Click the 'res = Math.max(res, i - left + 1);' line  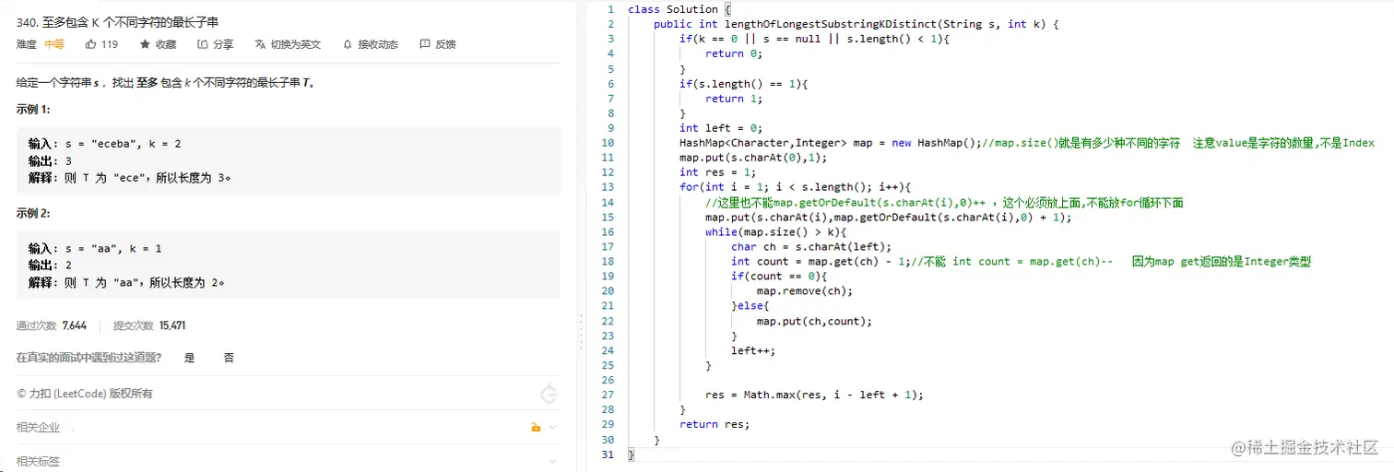coord(814,395)
